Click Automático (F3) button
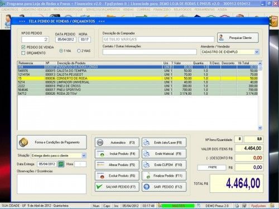The height and width of the screenshot is (209, 279). coord(117,143)
